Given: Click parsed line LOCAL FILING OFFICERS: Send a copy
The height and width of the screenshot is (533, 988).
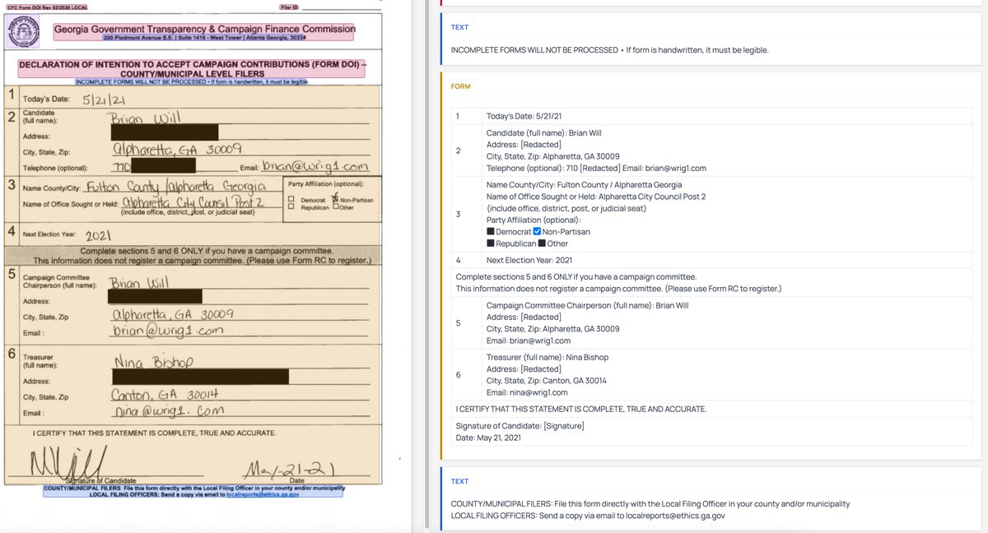Looking at the screenshot, I should (x=589, y=516).
